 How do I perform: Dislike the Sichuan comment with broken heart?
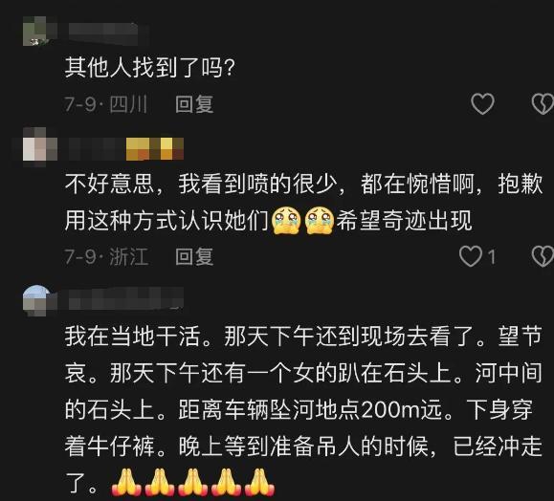point(543,104)
